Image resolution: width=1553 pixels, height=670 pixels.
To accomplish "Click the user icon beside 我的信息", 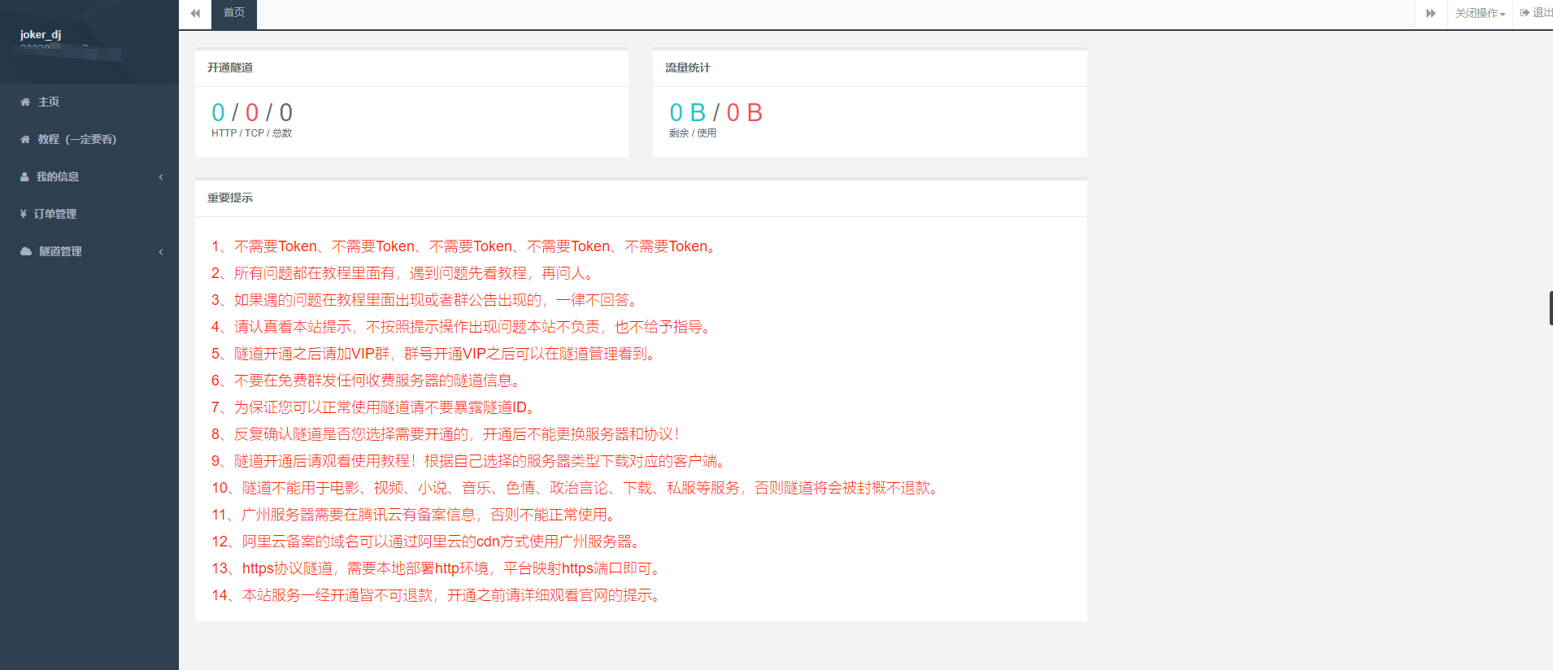I will 24,176.
